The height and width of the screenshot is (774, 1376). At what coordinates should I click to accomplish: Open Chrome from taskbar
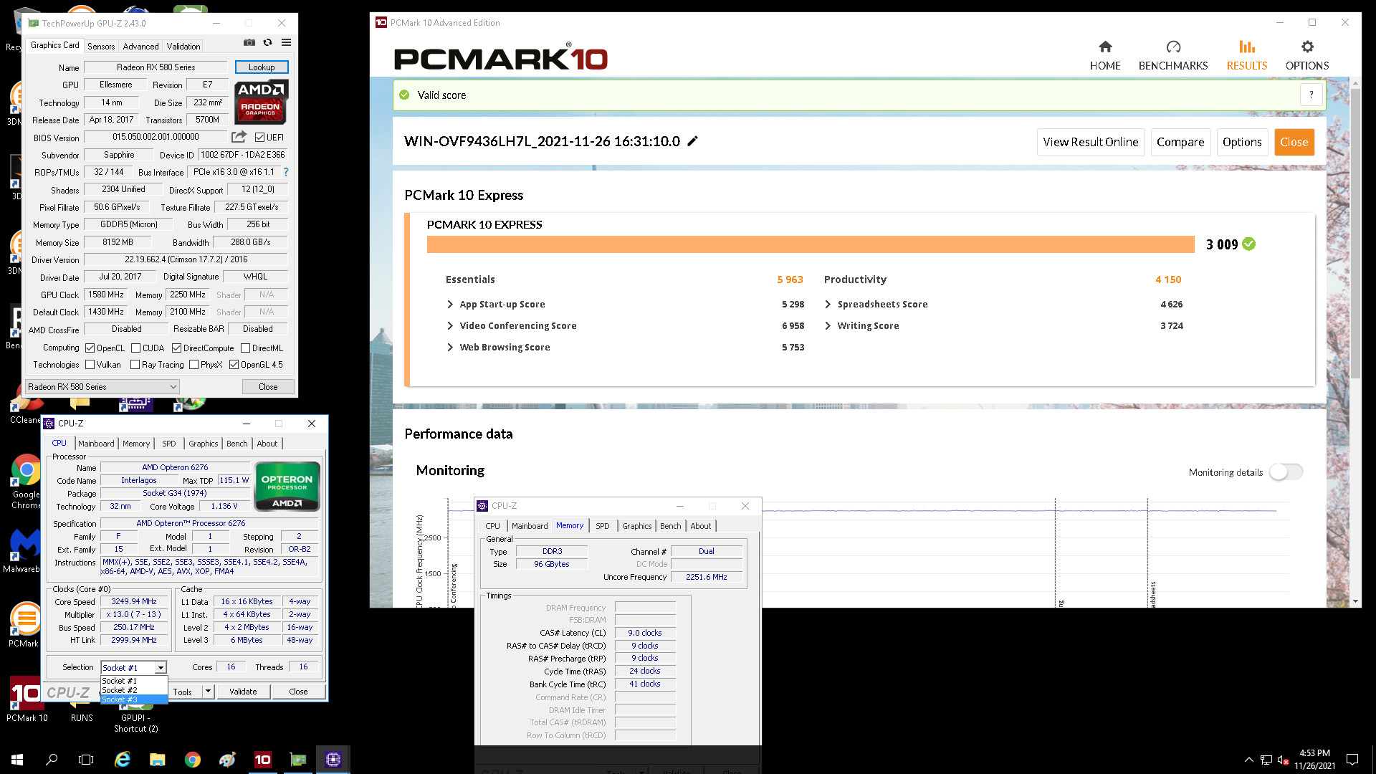click(x=192, y=759)
